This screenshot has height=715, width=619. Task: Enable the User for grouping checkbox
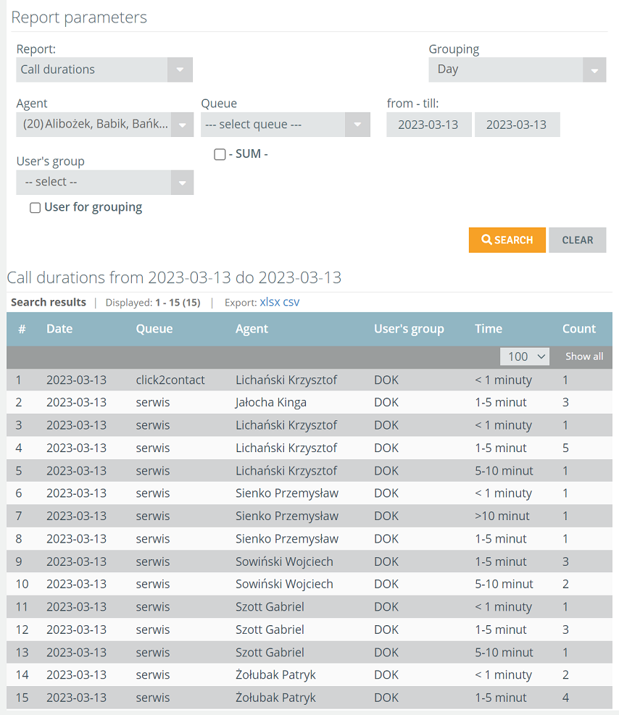pyautogui.click(x=35, y=208)
